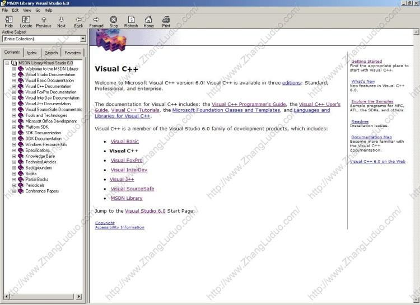Collapse the MSDN Library Visual Studio 6.0 node
420x305 pixels.
click(7, 63)
